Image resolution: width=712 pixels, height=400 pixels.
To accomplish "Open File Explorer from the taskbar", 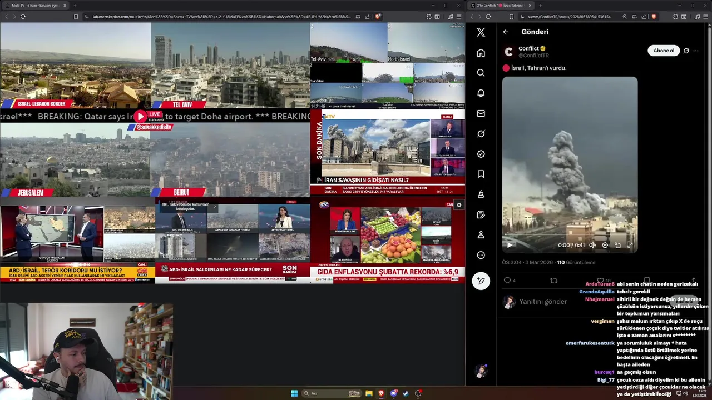I will pyautogui.click(x=369, y=393).
